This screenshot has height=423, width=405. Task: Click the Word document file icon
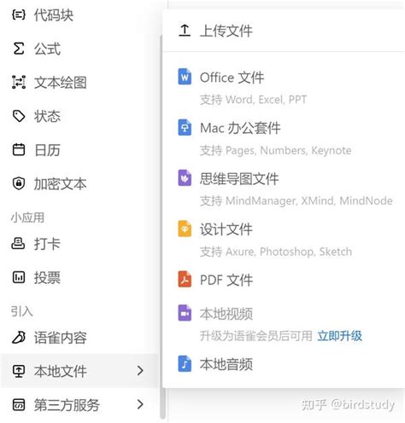[x=185, y=77]
